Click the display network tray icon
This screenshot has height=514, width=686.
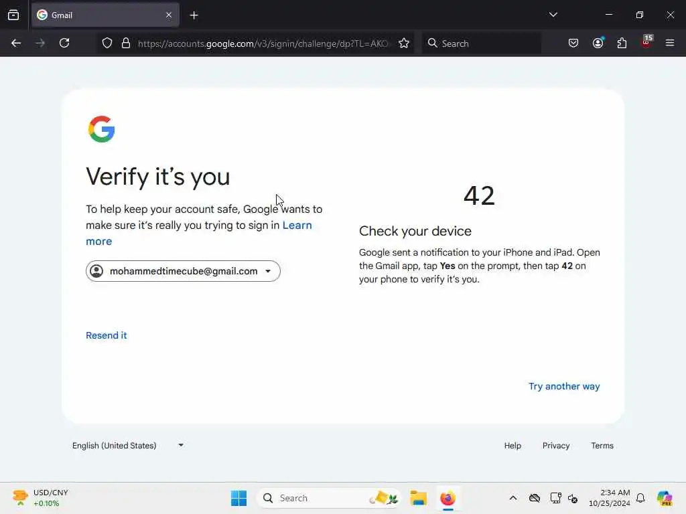tap(555, 498)
